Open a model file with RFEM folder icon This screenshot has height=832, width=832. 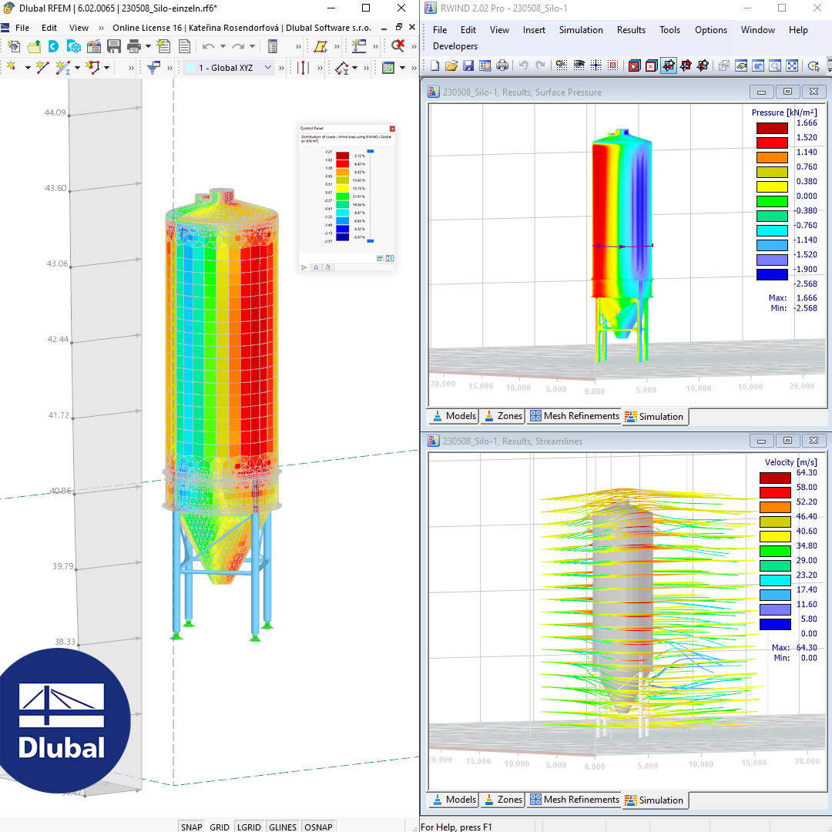(34, 47)
